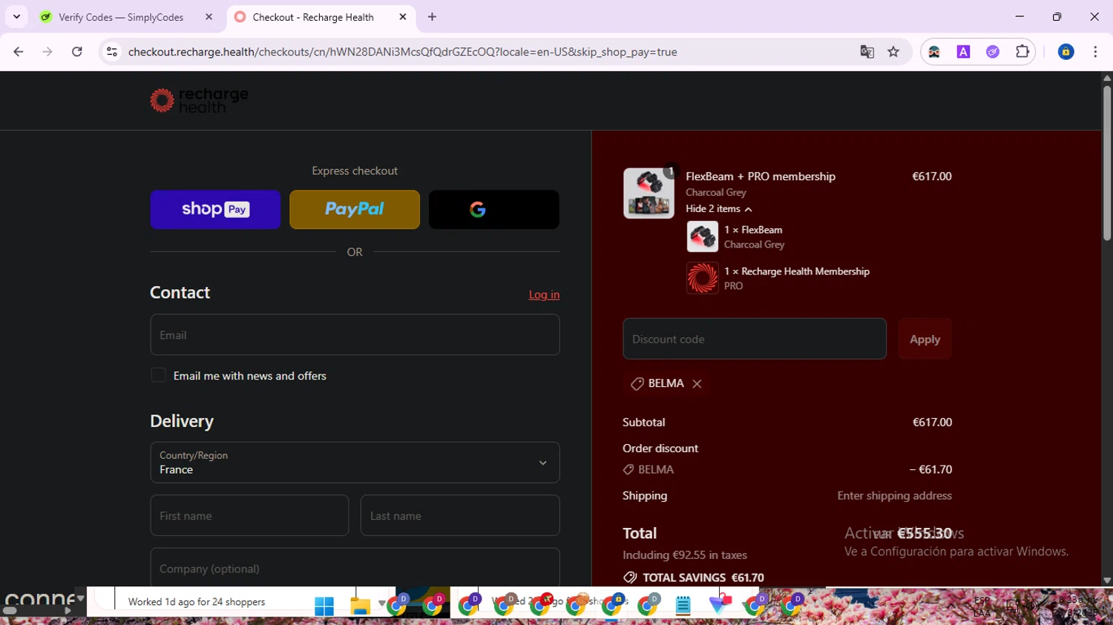Close the Verify Codes — SimplyCodes tab
Image resolution: width=1113 pixels, height=625 pixels.
[x=209, y=17]
